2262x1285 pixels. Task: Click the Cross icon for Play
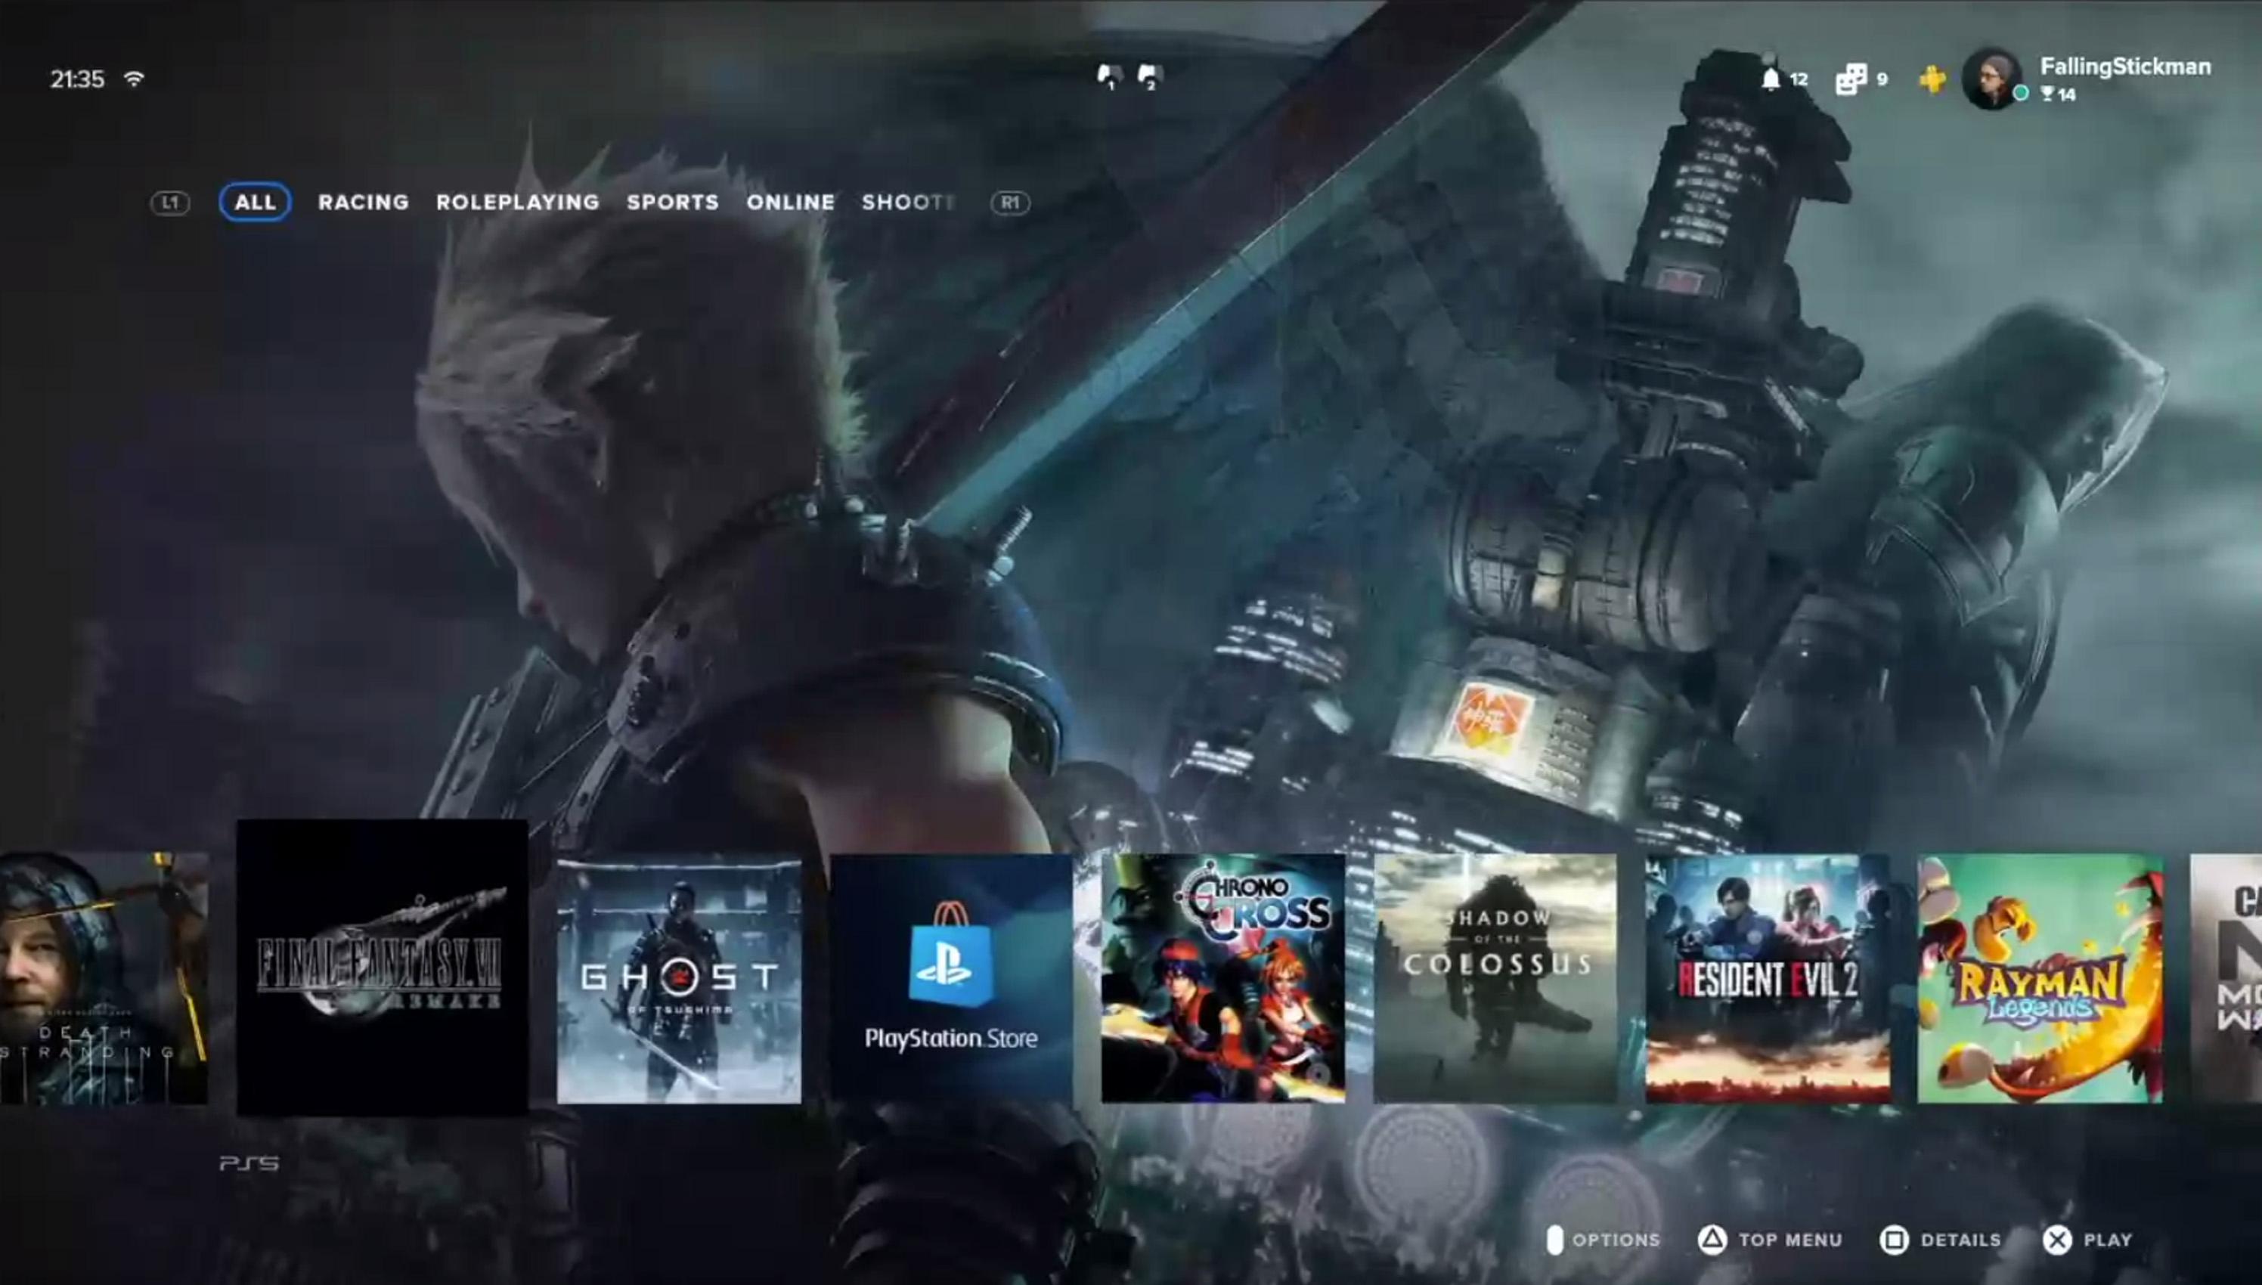coord(2056,1240)
